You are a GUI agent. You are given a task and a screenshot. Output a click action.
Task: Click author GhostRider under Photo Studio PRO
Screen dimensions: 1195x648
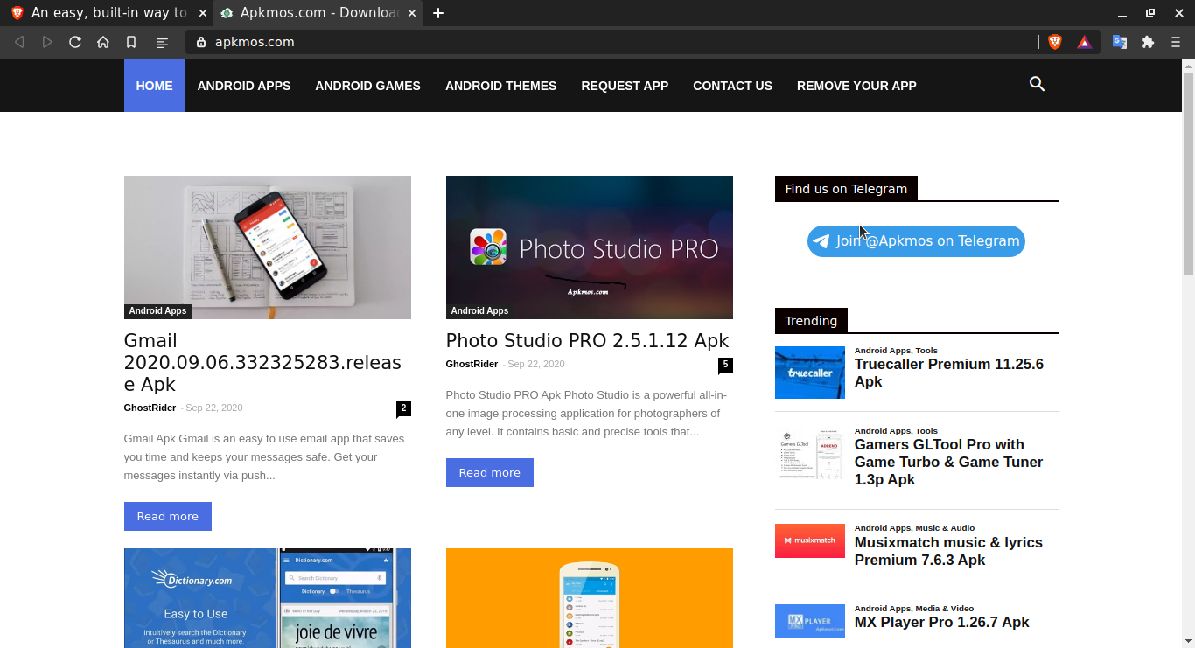click(472, 364)
